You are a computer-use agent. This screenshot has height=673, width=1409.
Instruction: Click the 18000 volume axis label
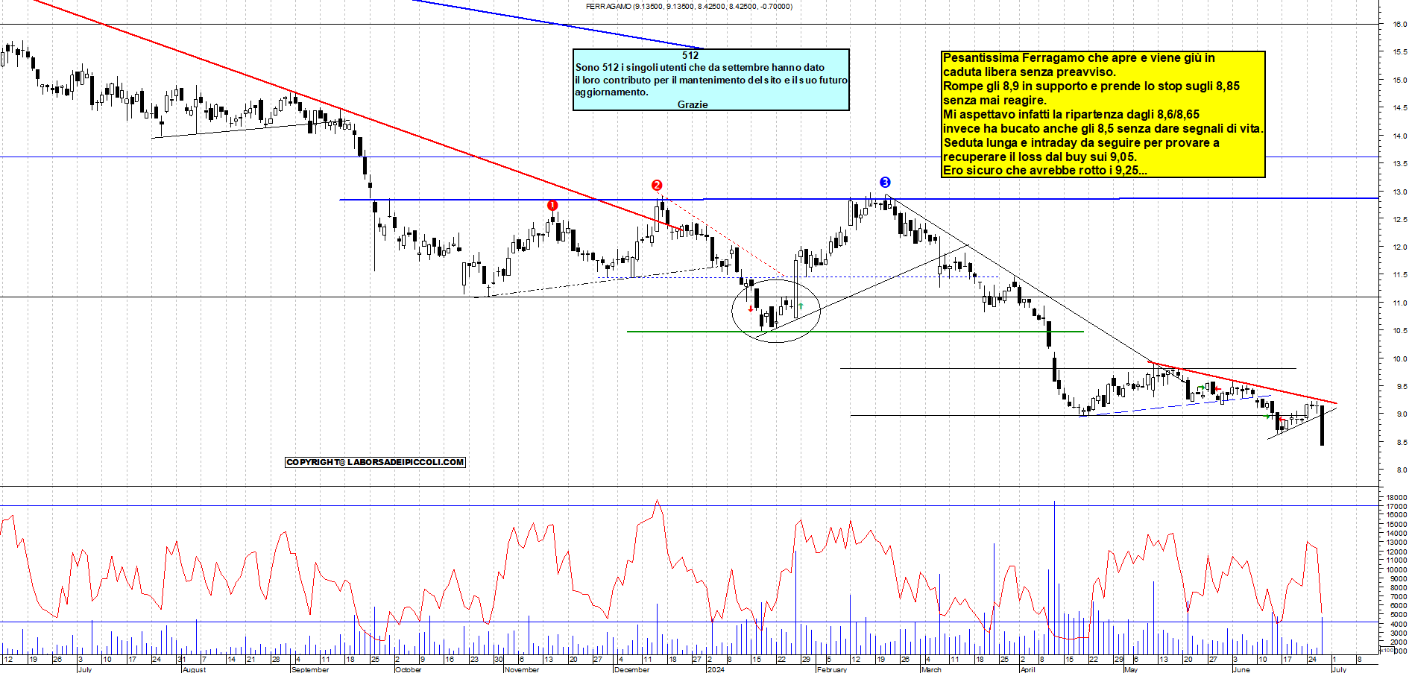point(1397,497)
